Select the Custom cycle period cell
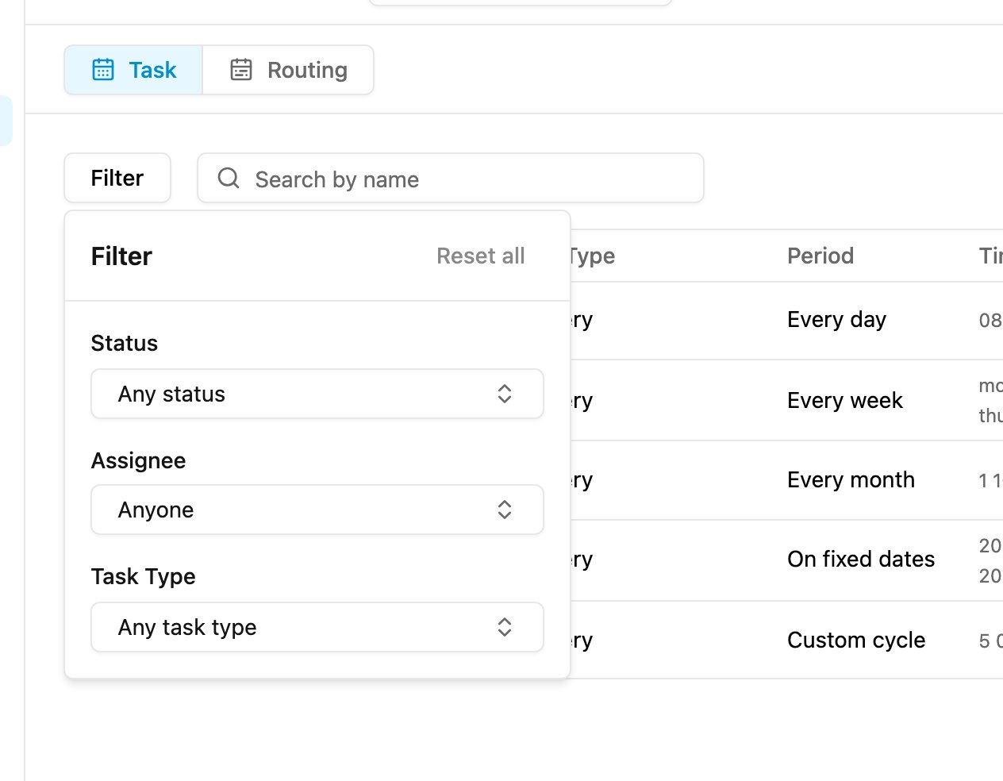This screenshot has width=1003, height=781. [856, 641]
